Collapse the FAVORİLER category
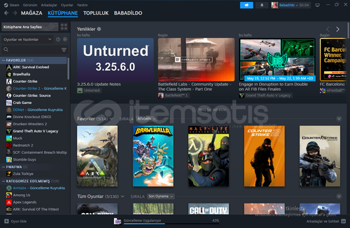350x228 pixels. (x=3, y=60)
